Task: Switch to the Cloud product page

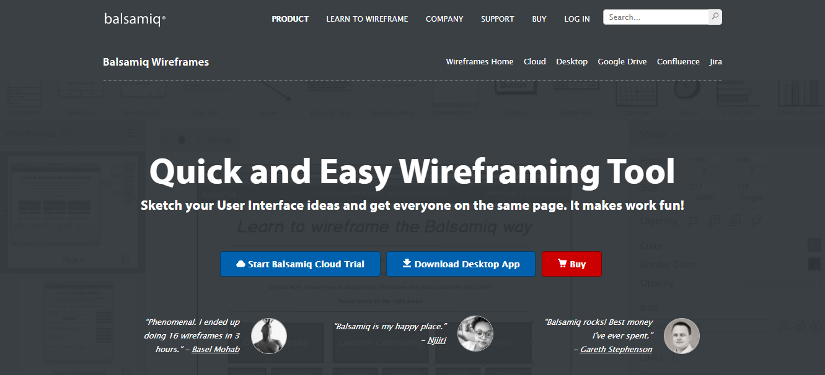Action: (534, 62)
